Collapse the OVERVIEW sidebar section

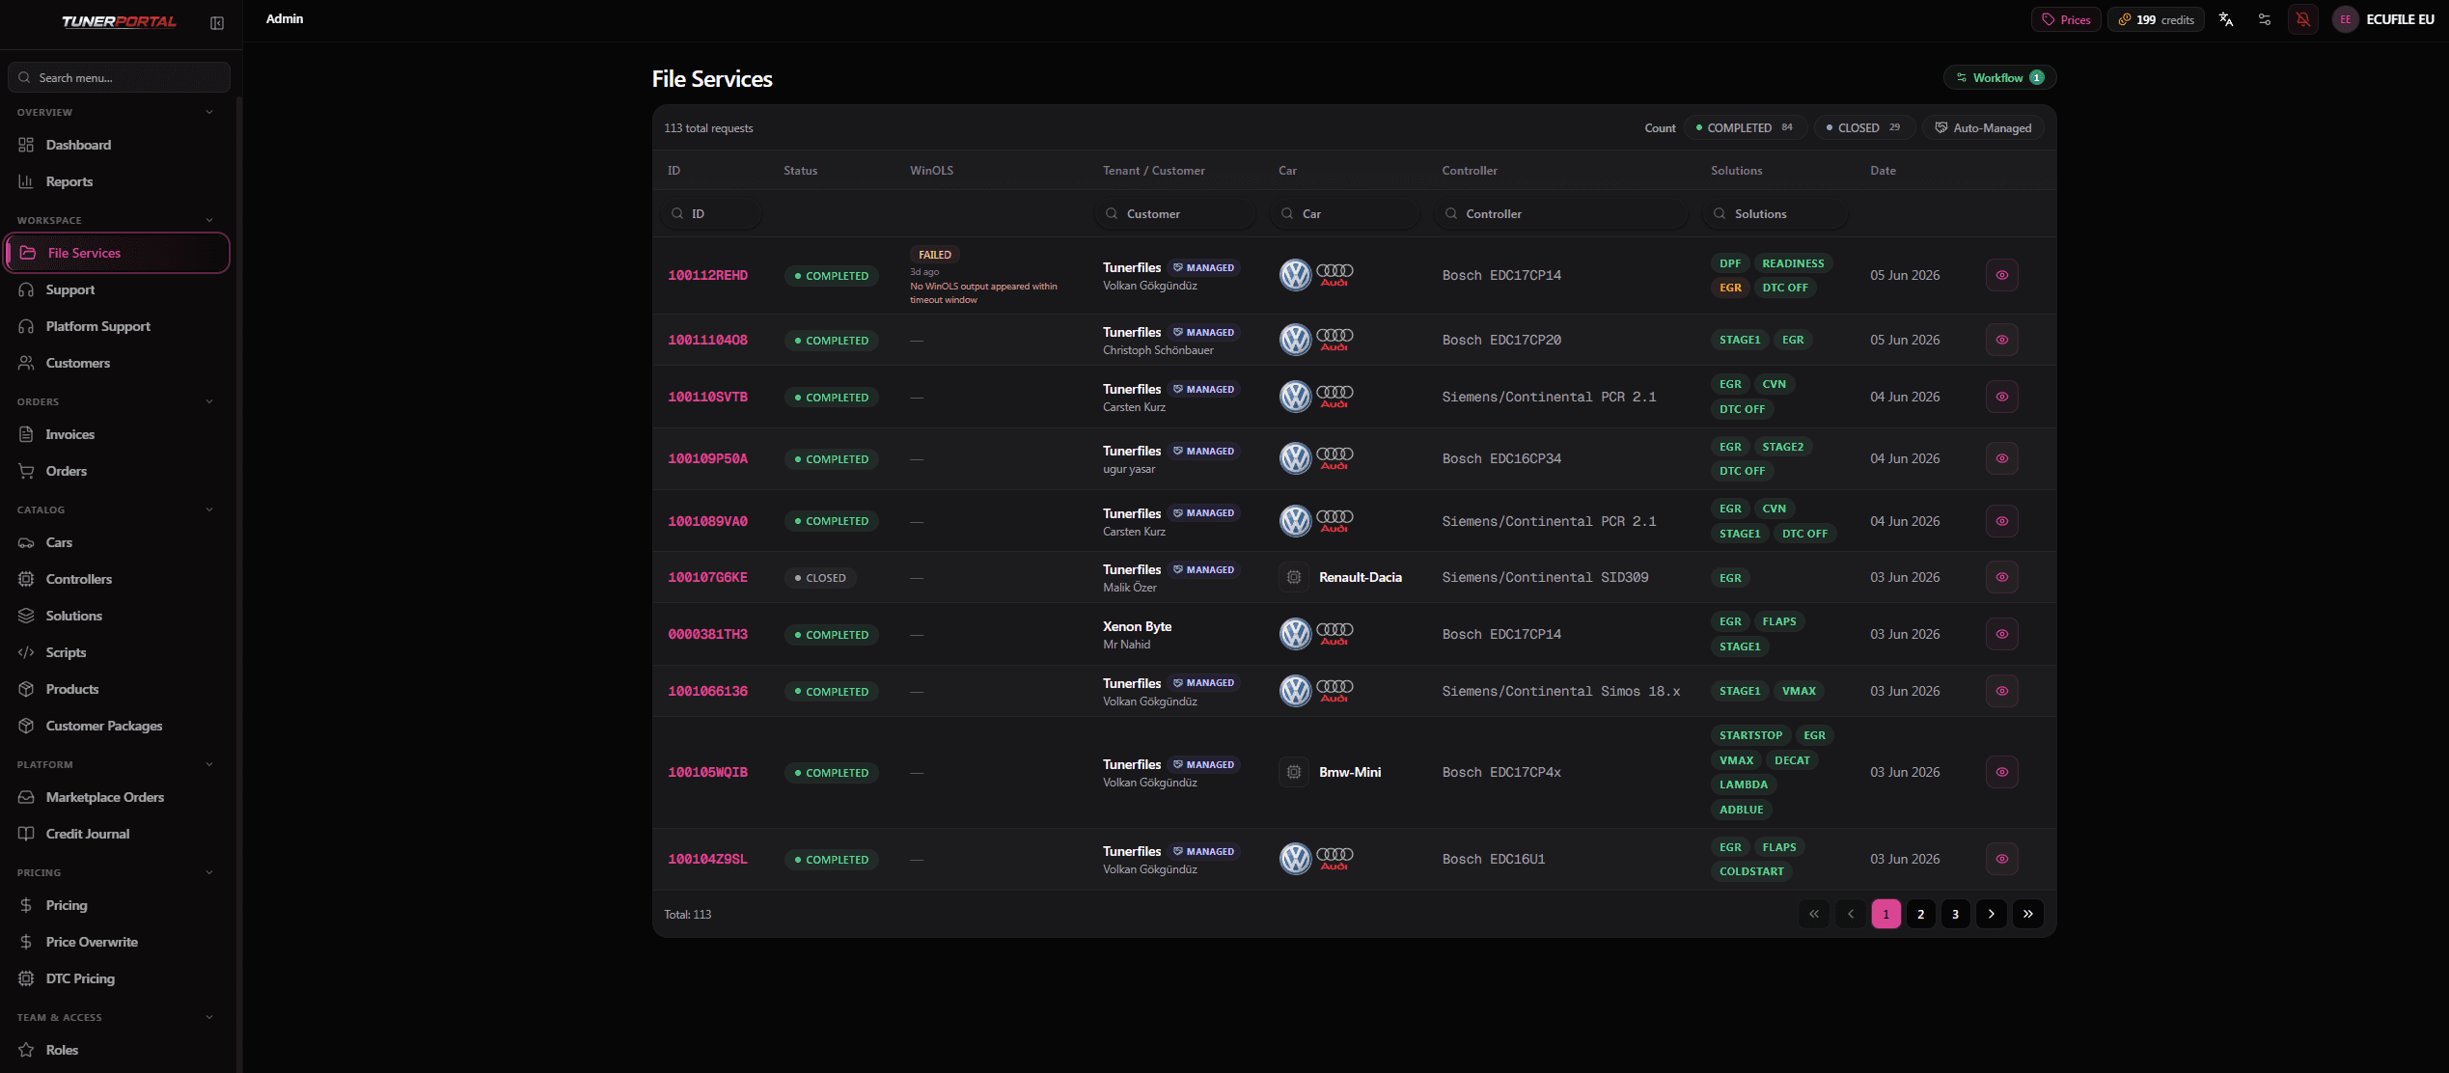209,112
